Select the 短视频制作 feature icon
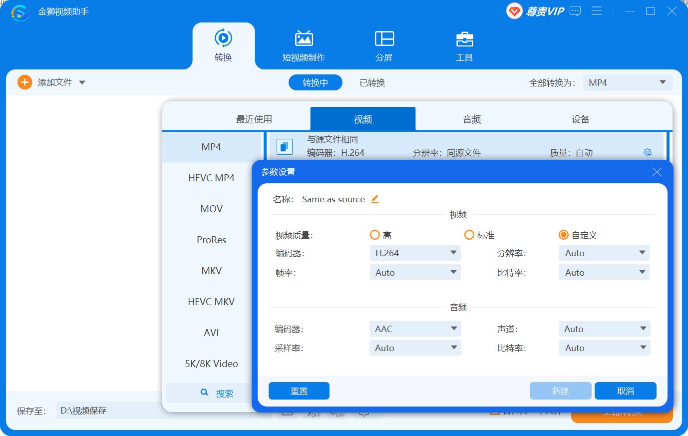The height and width of the screenshot is (436, 688). [304, 37]
